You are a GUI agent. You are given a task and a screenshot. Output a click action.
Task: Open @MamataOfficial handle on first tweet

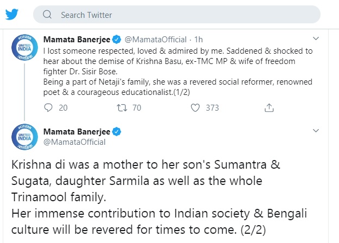click(x=155, y=40)
